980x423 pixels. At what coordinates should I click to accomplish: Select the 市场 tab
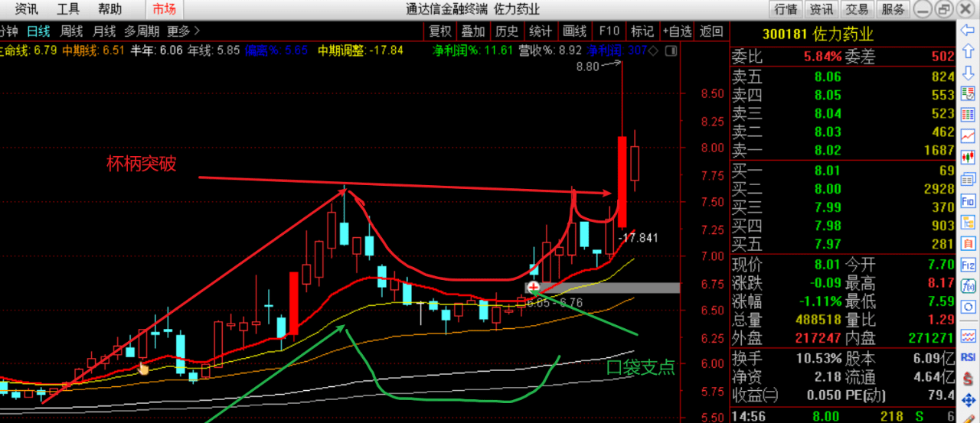click(164, 9)
